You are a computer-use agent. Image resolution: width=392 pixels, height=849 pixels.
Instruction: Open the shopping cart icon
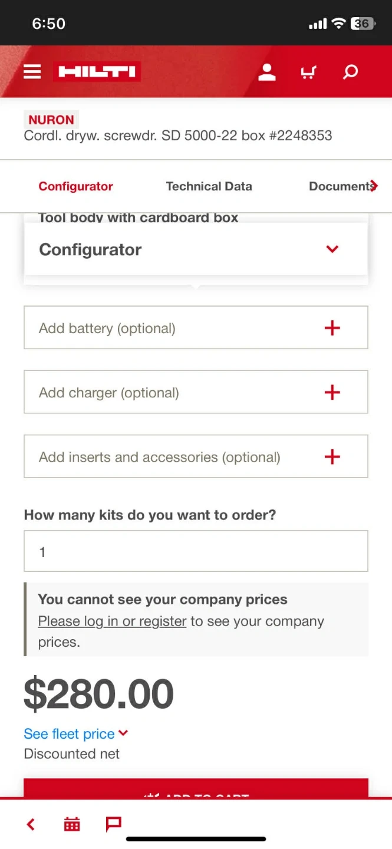coord(308,72)
